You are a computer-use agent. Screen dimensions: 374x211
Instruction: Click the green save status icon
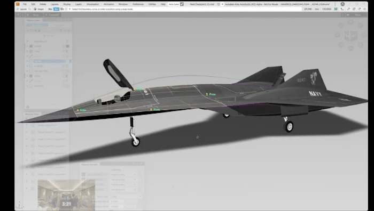coord(336,9)
